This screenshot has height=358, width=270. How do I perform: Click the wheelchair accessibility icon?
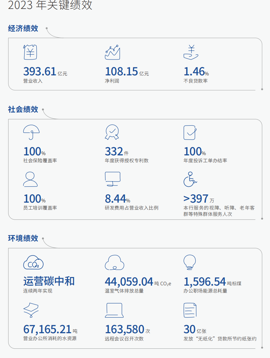[x=190, y=179]
